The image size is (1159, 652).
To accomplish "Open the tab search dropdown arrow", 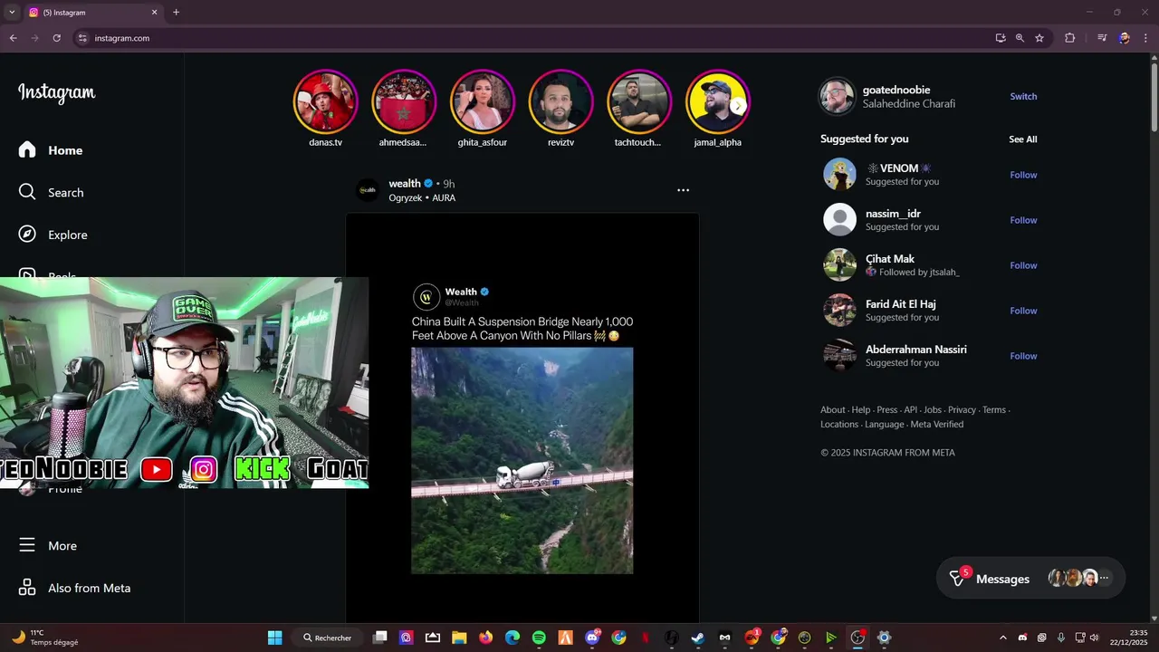I will click(x=12, y=13).
